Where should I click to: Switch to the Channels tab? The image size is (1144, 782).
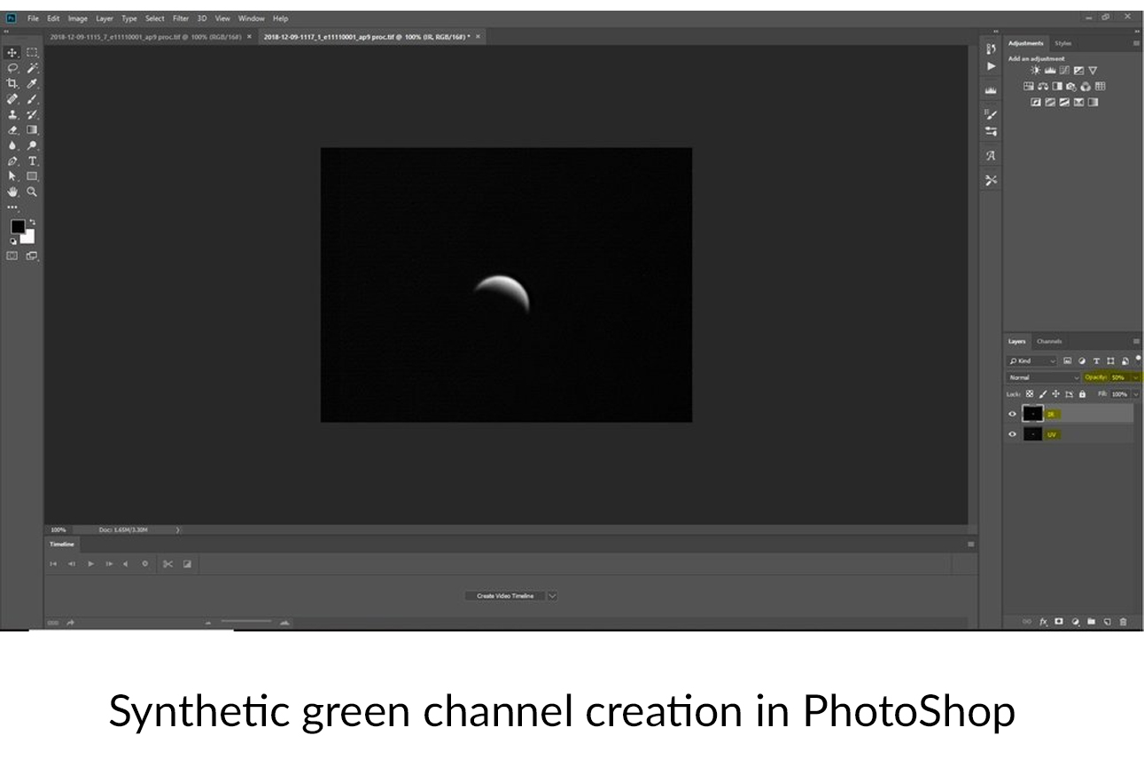(1049, 341)
